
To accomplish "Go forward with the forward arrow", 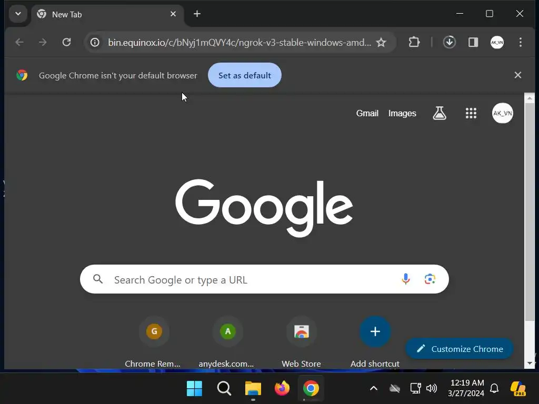I will 43,42.
